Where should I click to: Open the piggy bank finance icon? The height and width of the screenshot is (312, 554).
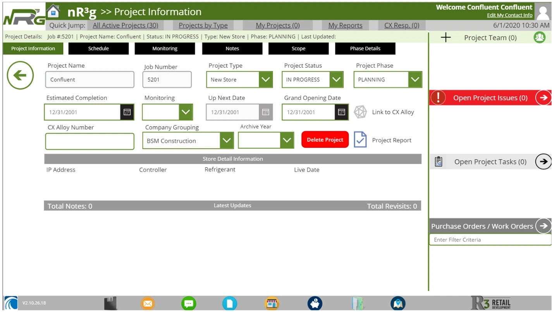[315, 303]
